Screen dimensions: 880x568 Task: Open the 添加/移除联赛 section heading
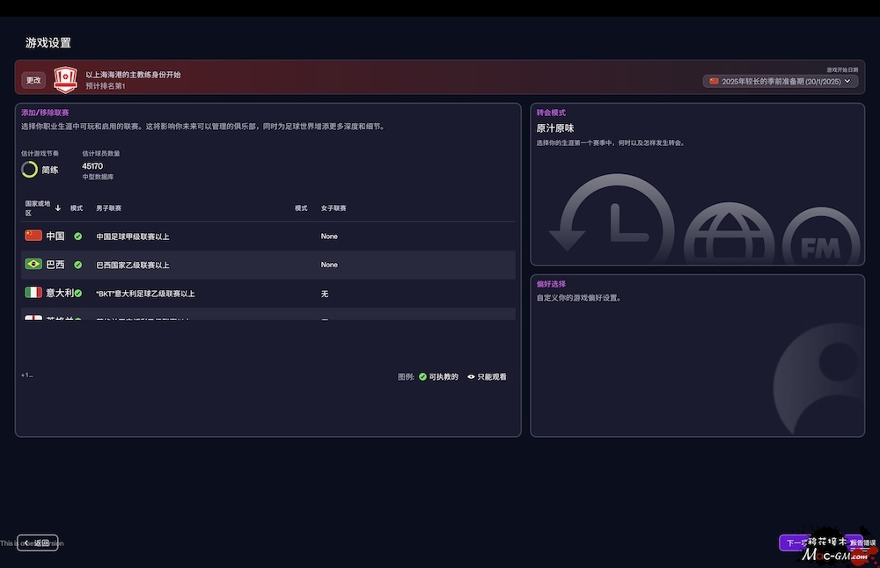(45, 113)
